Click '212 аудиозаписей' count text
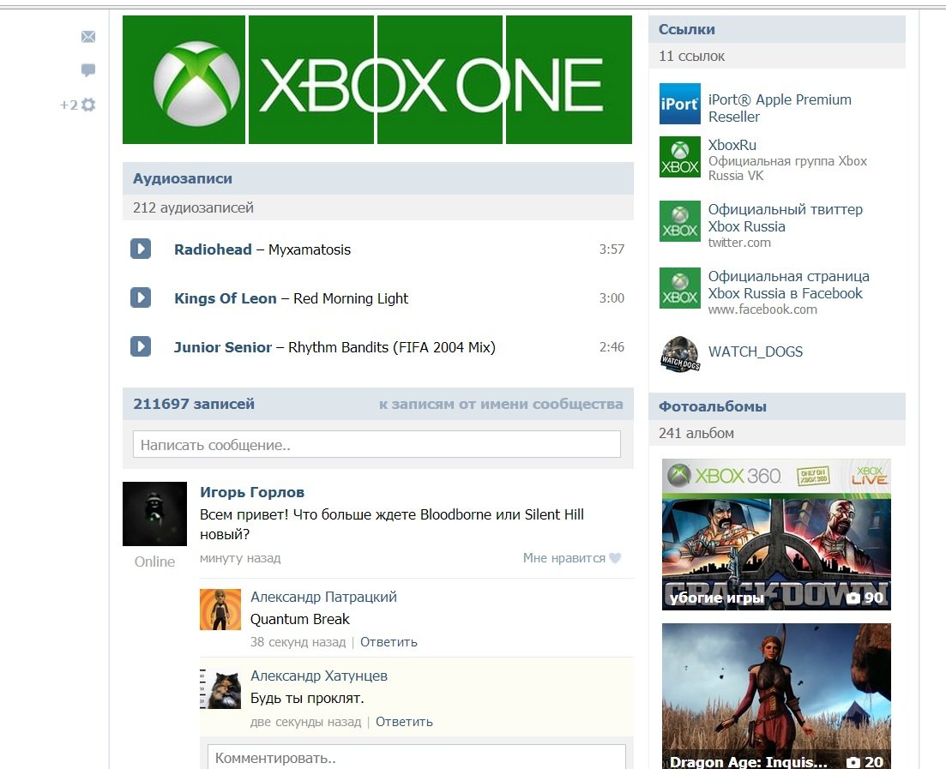Viewport: 946px width, 769px height. [193, 207]
